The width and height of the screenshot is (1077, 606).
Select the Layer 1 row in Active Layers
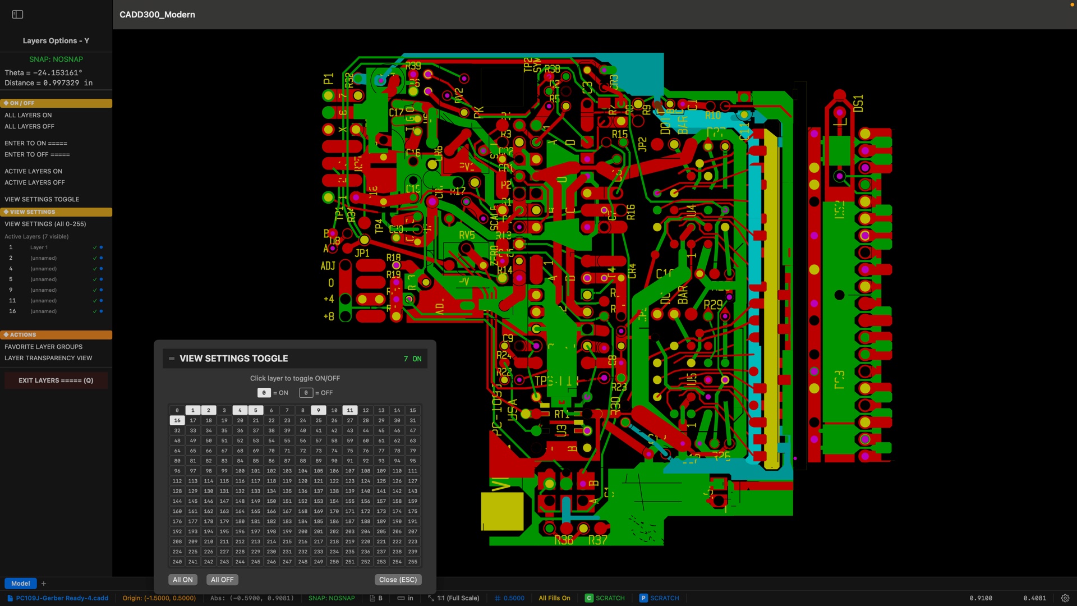click(x=56, y=247)
